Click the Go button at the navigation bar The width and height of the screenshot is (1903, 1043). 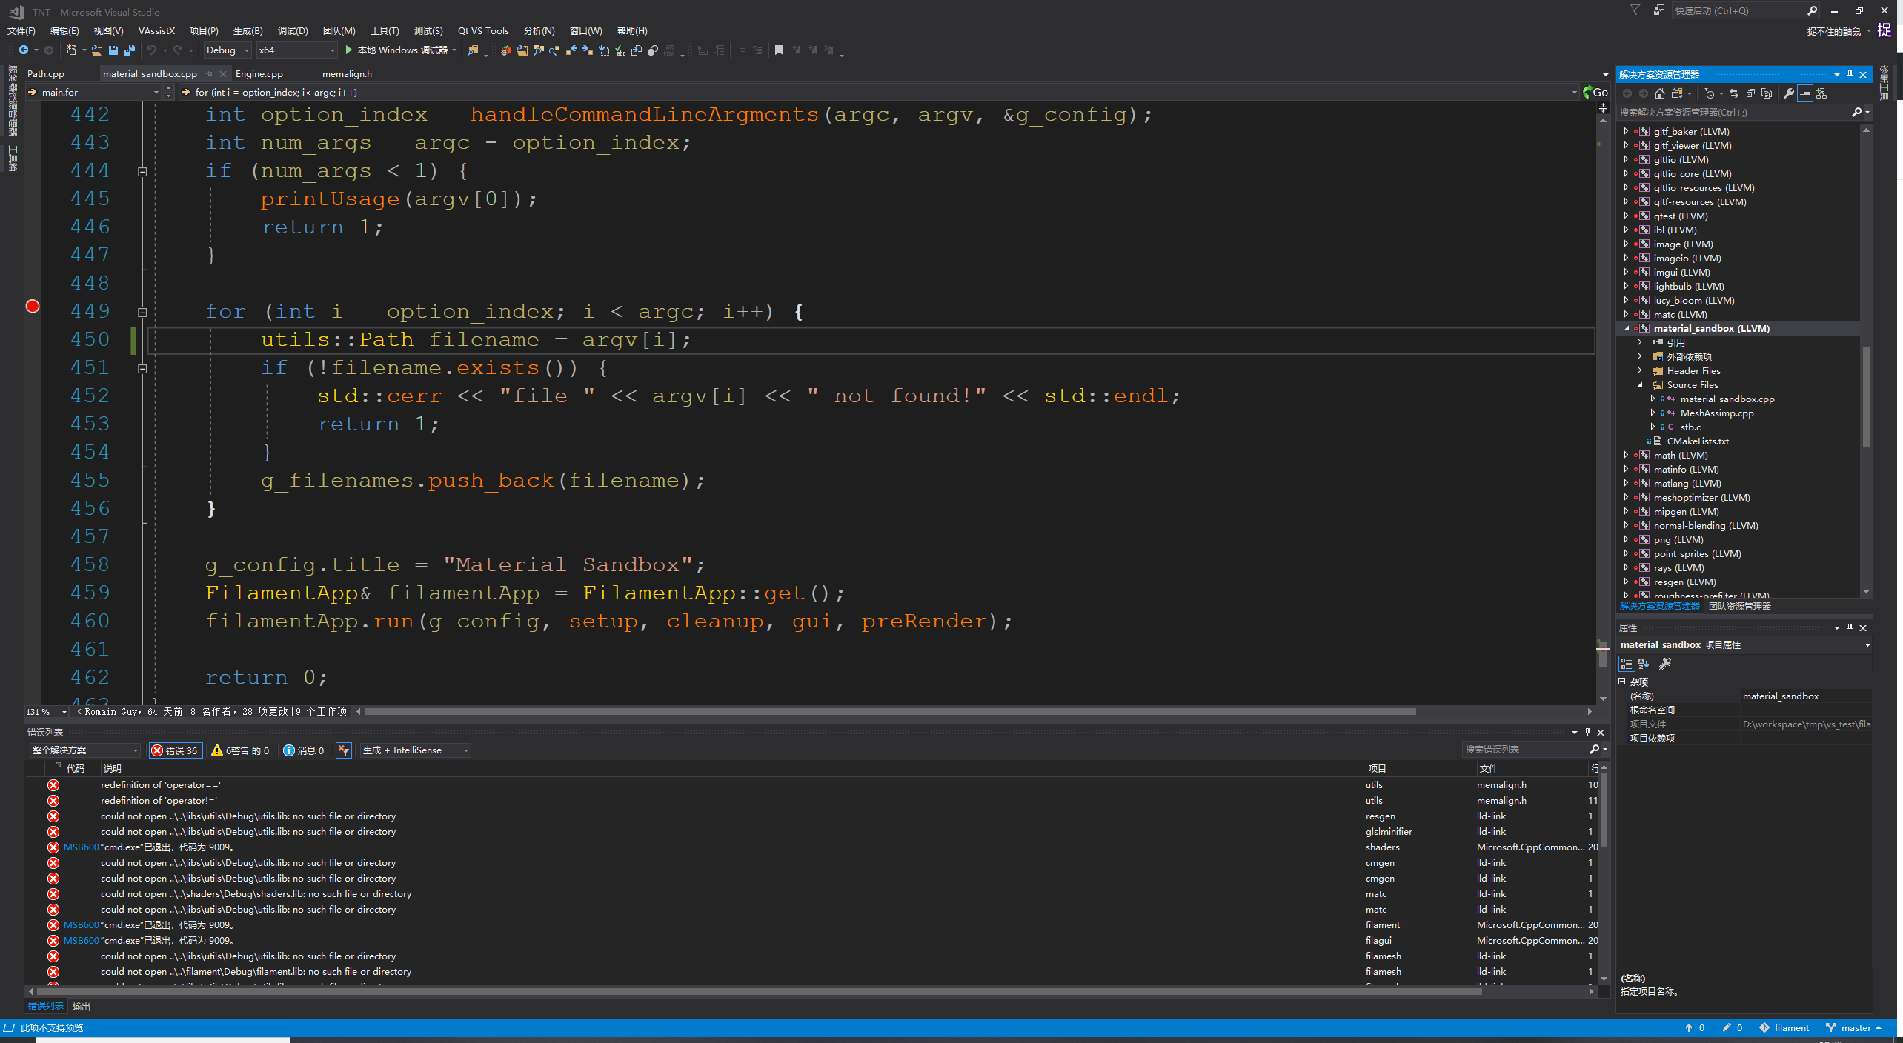point(1595,92)
